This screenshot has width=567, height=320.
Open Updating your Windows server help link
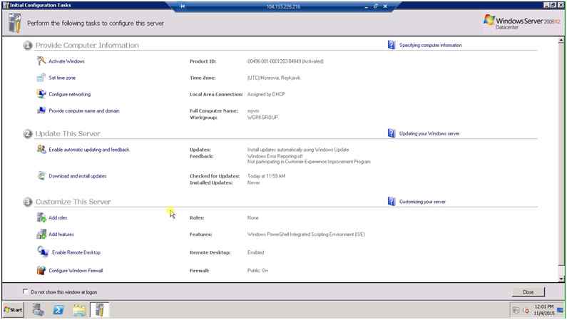[429, 134]
